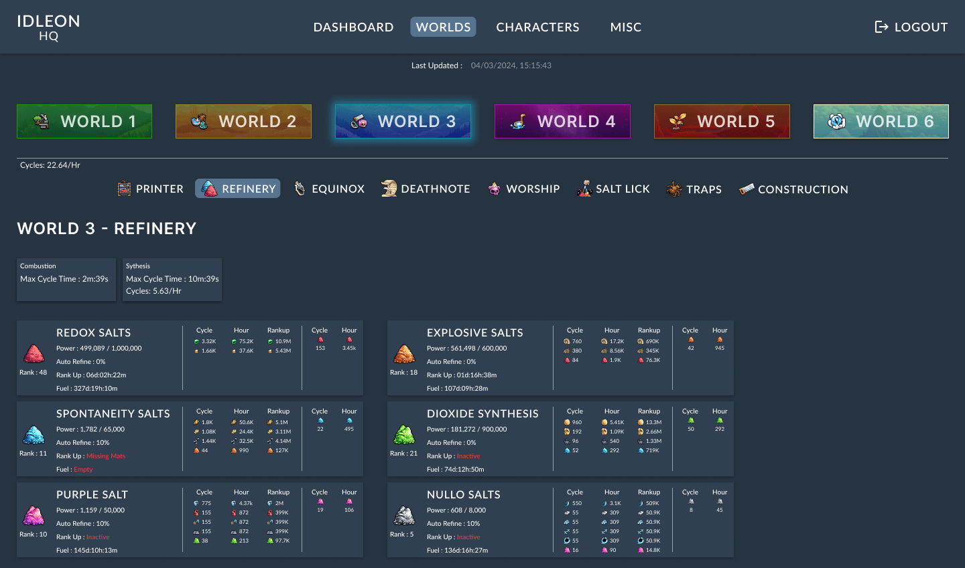Click the Dioxide Synthesis green salt icon
Image resolution: width=965 pixels, height=568 pixels.
404,435
